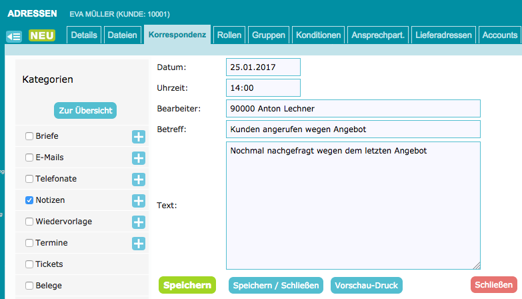The image size is (522, 299).
Task: Click the plus icon next to Wiedervorlage
Action: [138, 222]
